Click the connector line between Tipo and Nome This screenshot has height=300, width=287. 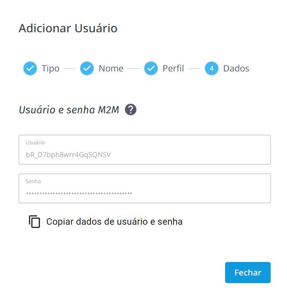pos(69,69)
